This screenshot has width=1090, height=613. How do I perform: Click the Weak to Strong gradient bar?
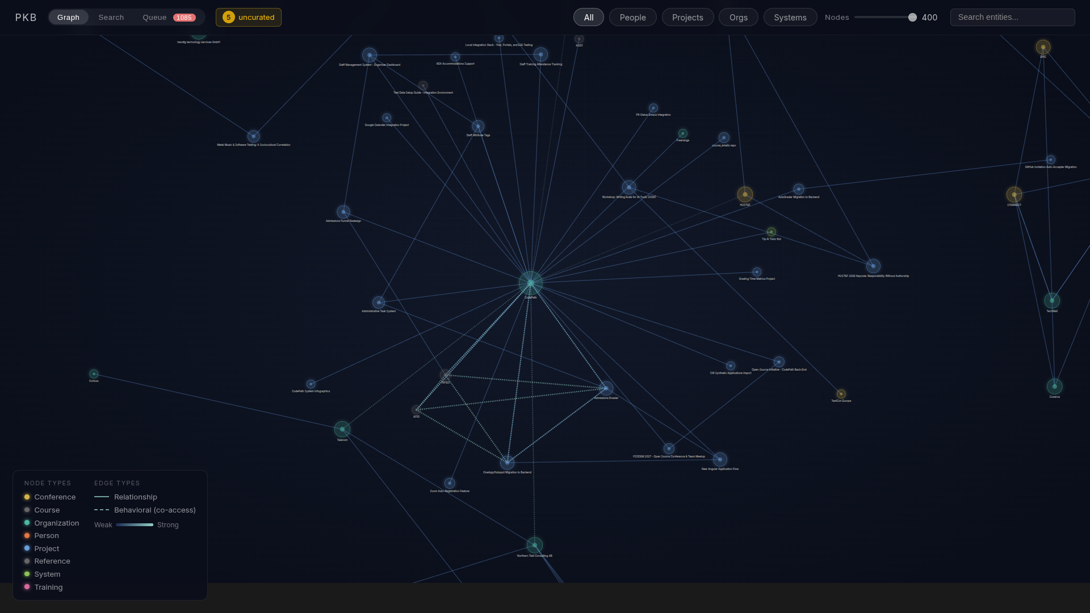(135, 524)
